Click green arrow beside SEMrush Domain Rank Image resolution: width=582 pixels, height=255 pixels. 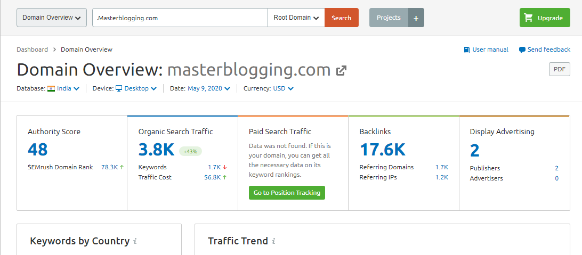122,167
